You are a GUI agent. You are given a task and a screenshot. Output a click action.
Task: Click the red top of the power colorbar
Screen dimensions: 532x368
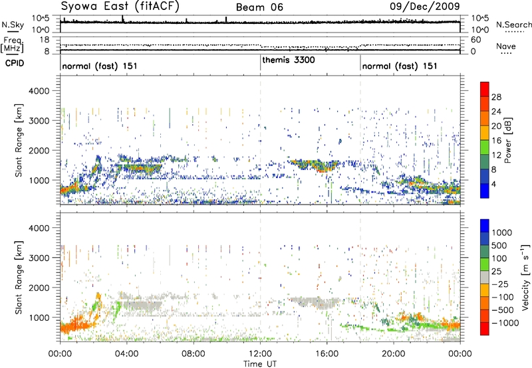tap(485, 89)
